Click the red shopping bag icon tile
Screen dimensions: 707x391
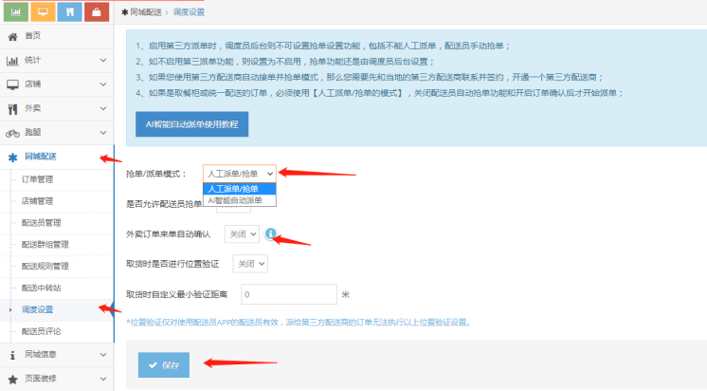[97, 11]
